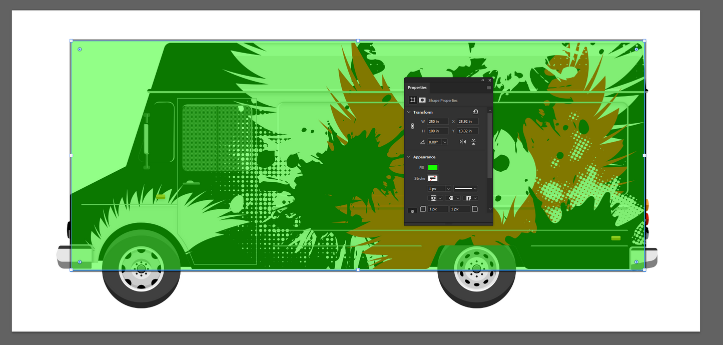This screenshot has width=723, height=345.
Task: Flip the selected shape vertically
Action: [x=473, y=142]
